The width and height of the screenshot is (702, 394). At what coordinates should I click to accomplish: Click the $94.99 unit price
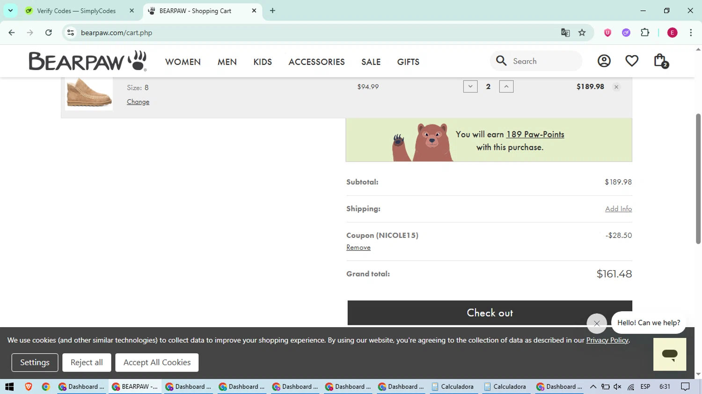368,86
